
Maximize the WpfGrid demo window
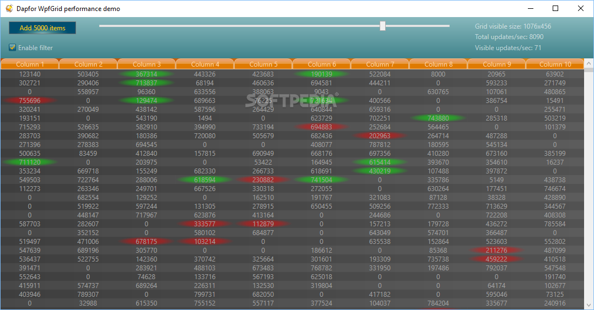pos(555,8)
